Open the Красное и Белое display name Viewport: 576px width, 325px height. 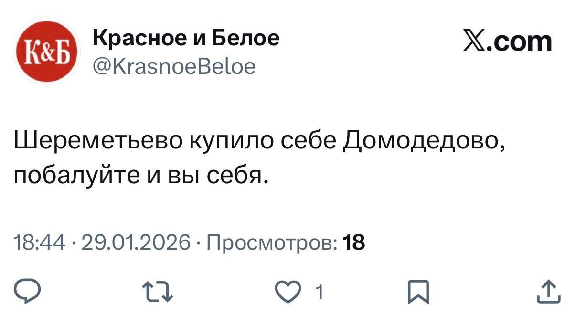(185, 37)
